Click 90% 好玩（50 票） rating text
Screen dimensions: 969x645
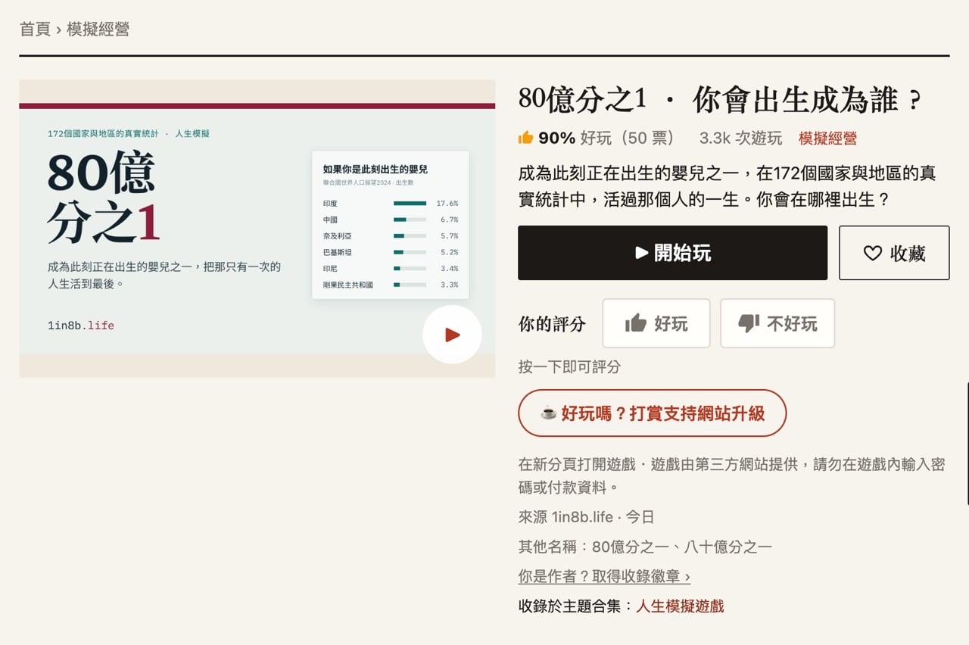click(596, 138)
